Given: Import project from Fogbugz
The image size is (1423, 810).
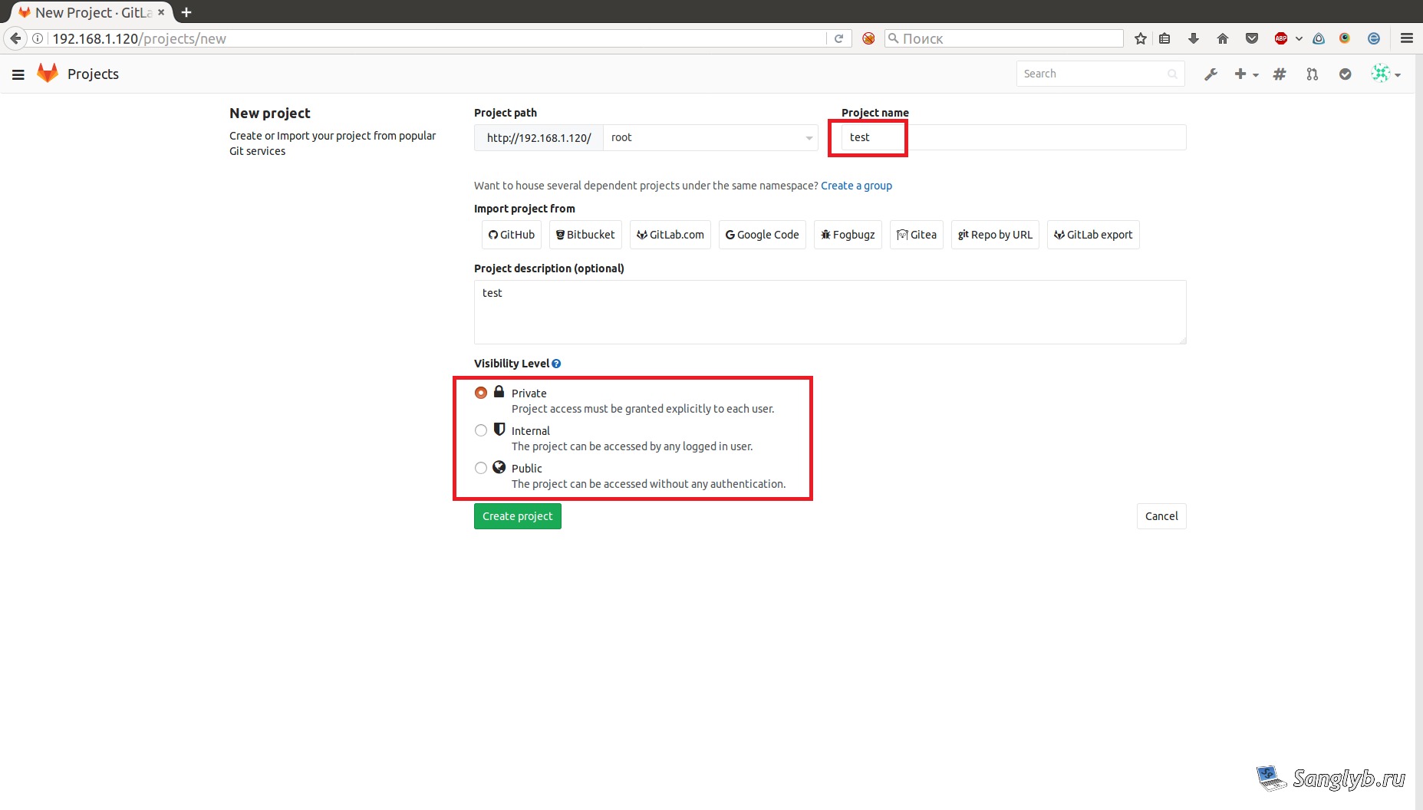Looking at the screenshot, I should point(848,235).
